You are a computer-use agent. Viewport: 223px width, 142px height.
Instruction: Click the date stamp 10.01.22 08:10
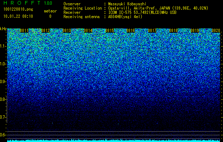[18, 16]
